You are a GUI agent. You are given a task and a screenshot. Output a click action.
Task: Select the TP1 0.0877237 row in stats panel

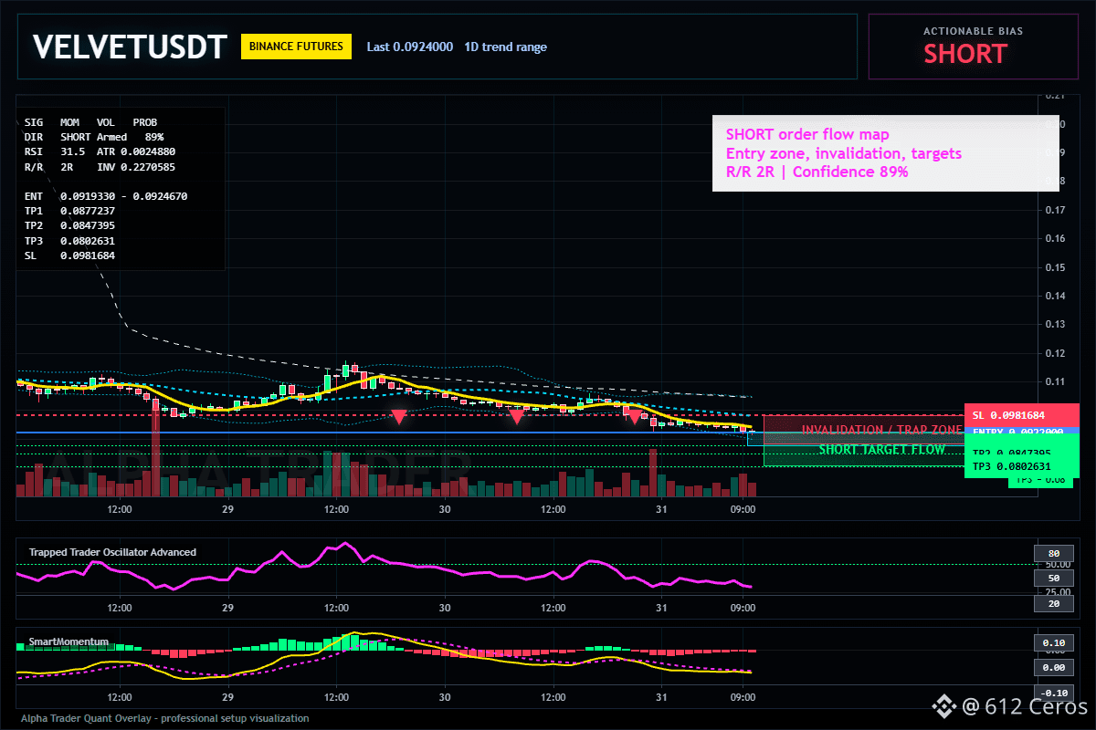tap(69, 211)
